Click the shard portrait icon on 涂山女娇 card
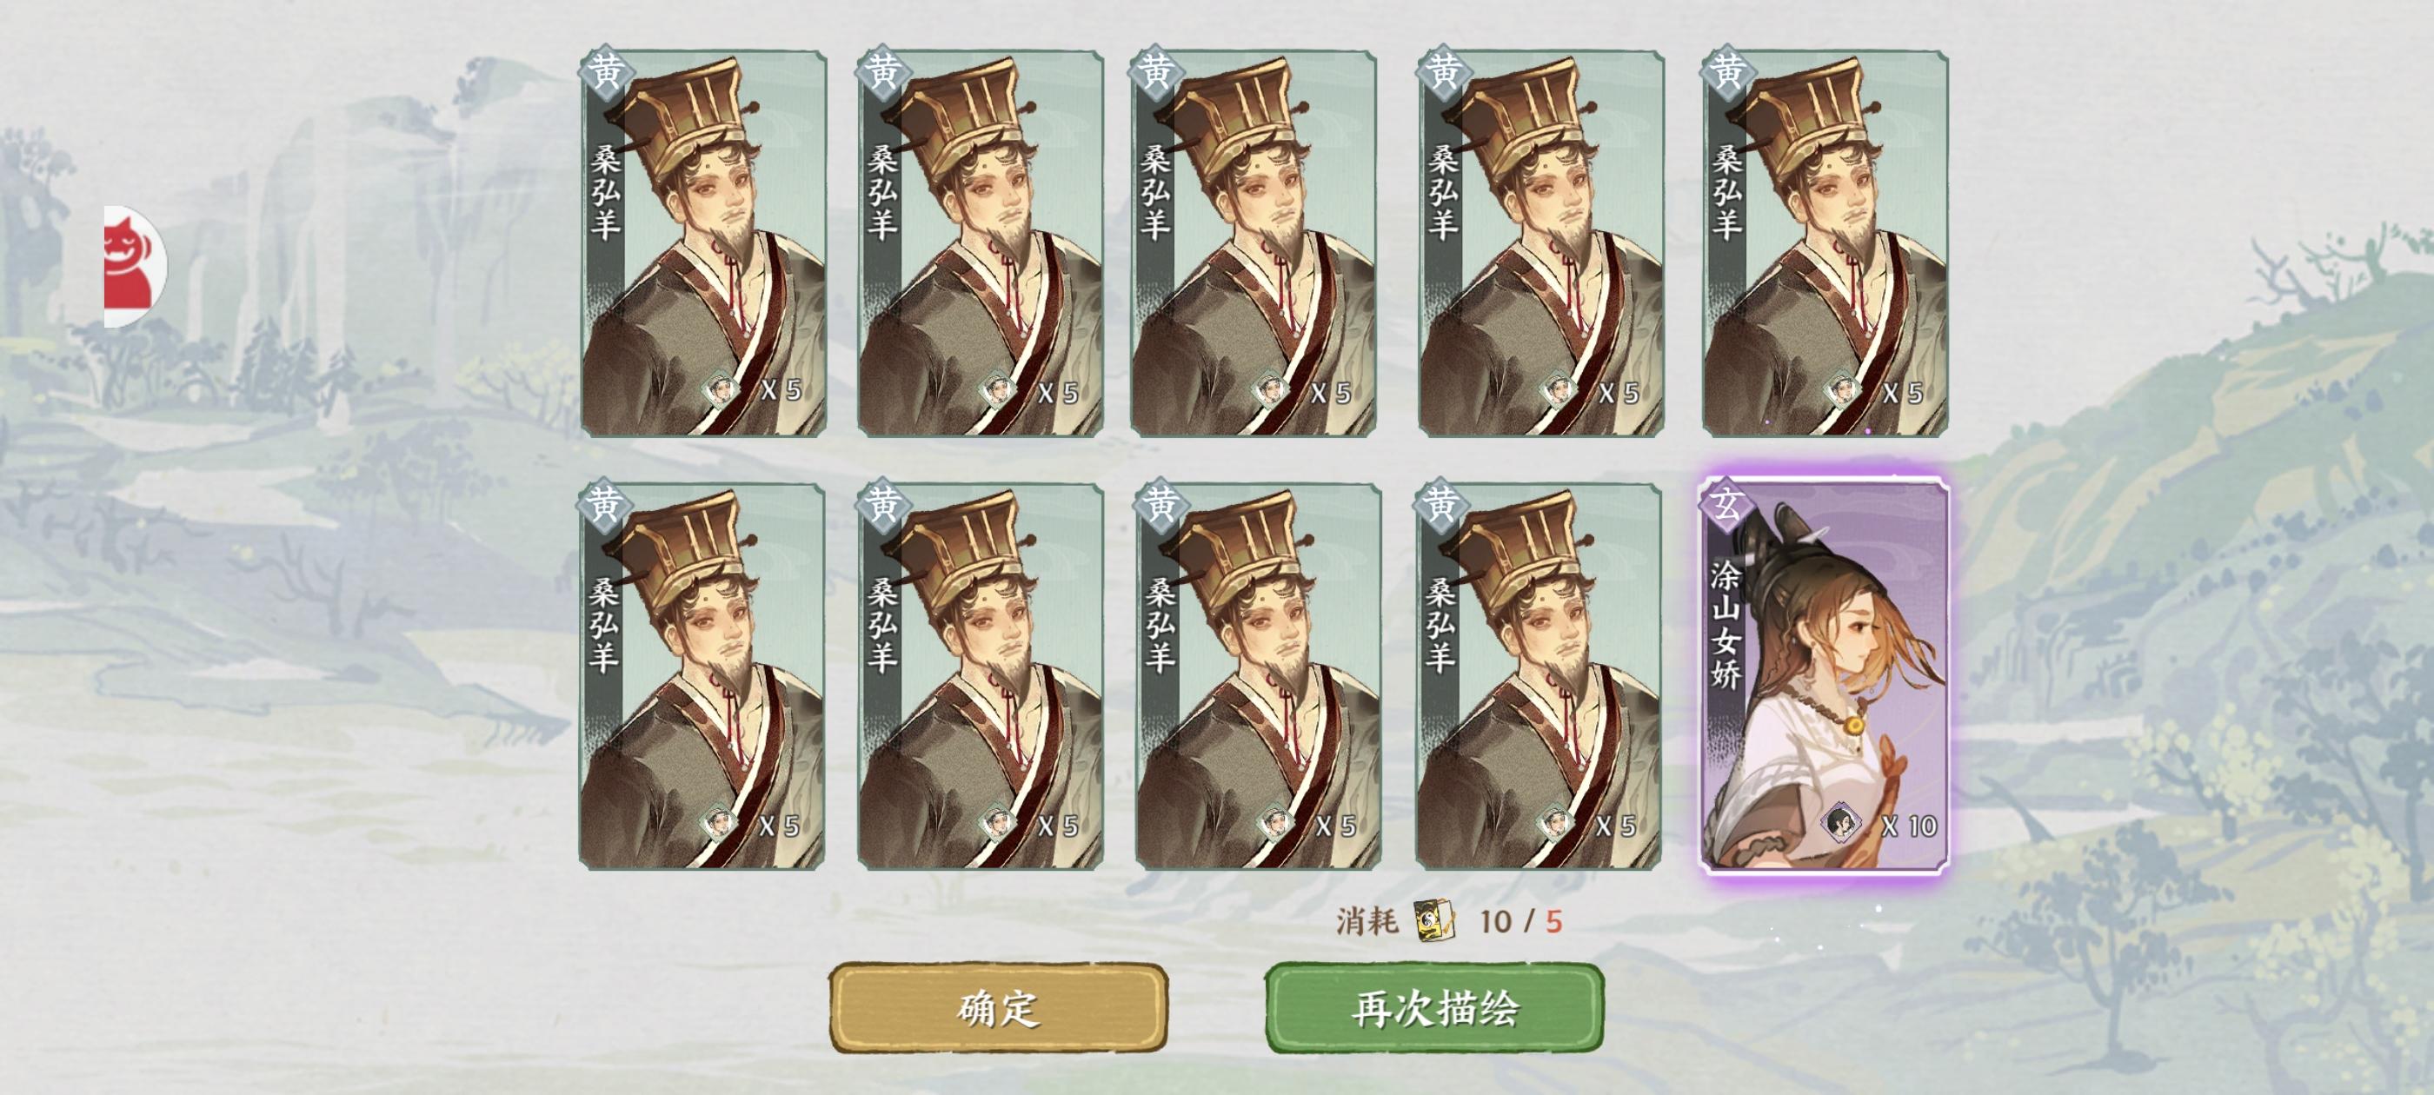This screenshot has width=2434, height=1095. coord(1840,823)
